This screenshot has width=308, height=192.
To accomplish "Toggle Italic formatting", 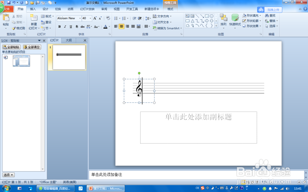I will [65, 26].
